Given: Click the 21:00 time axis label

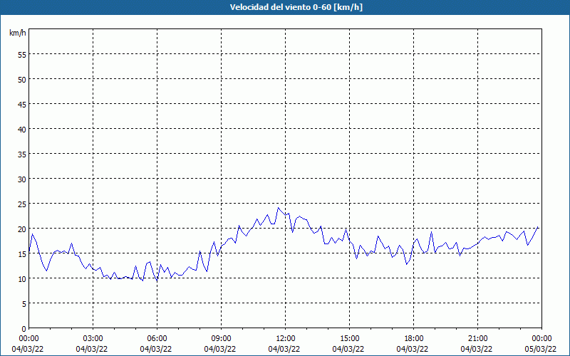Looking at the screenshot, I should (477, 339).
